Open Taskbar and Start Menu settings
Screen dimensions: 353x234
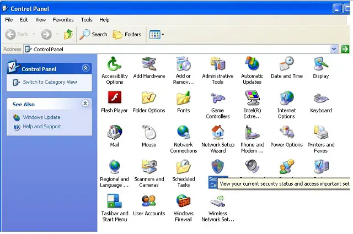tap(115, 208)
